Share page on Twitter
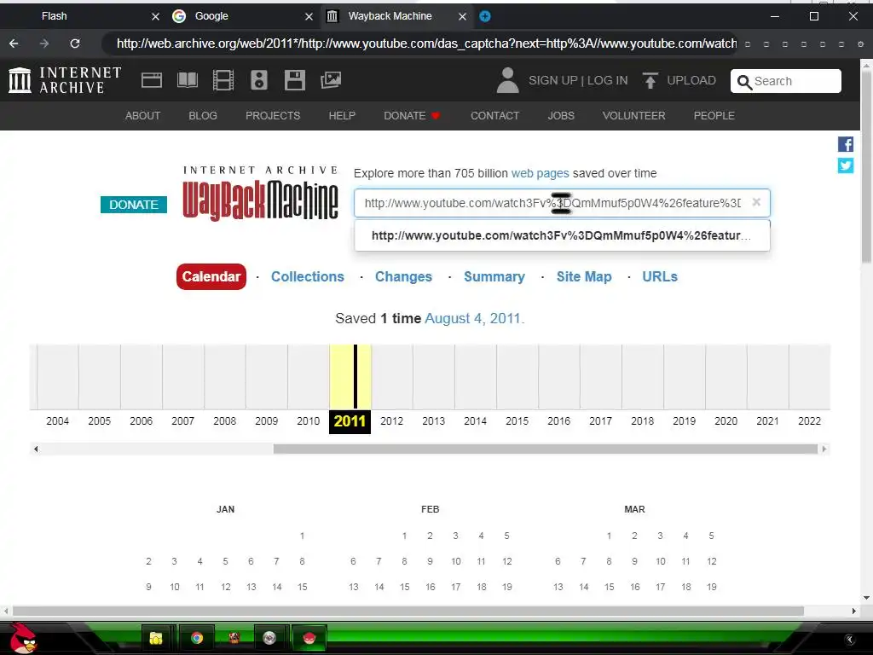 click(x=845, y=165)
